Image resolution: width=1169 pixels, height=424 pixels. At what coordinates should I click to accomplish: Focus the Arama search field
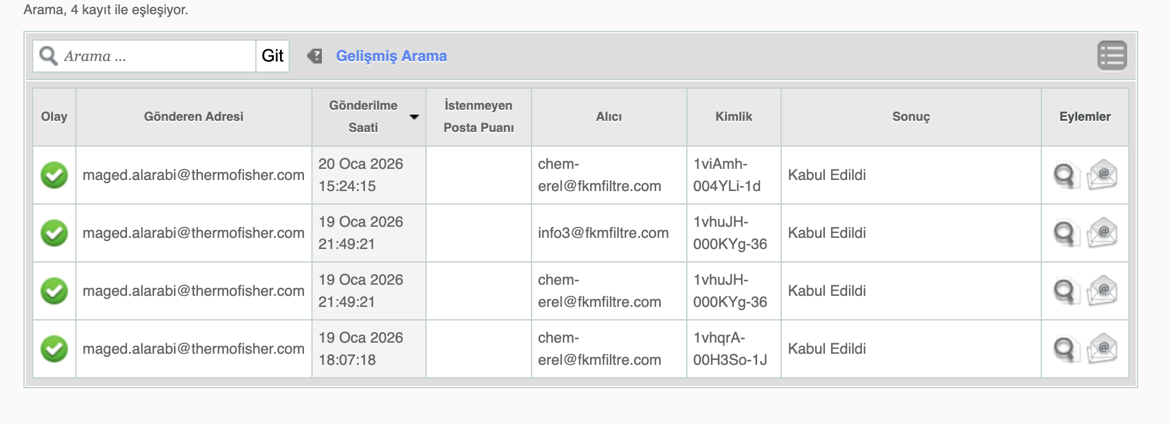click(x=145, y=56)
